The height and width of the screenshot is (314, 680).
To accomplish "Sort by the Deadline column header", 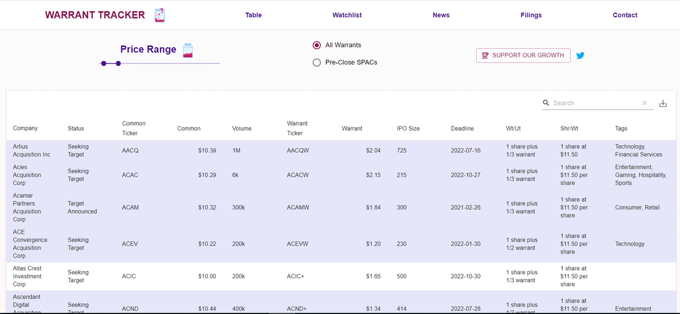I will coord(462,129).
